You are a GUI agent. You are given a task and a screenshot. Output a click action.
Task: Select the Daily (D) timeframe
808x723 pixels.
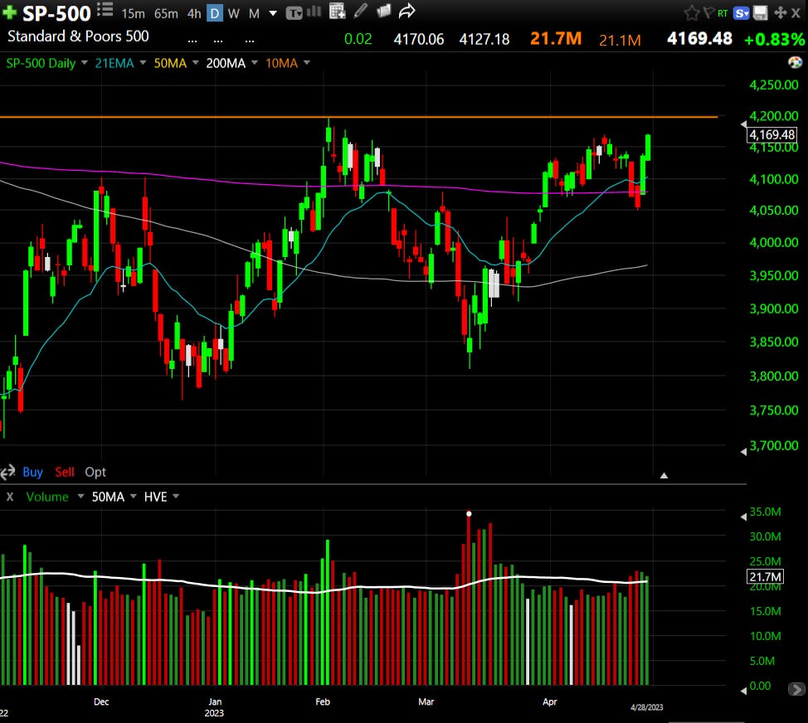(215, 14)
